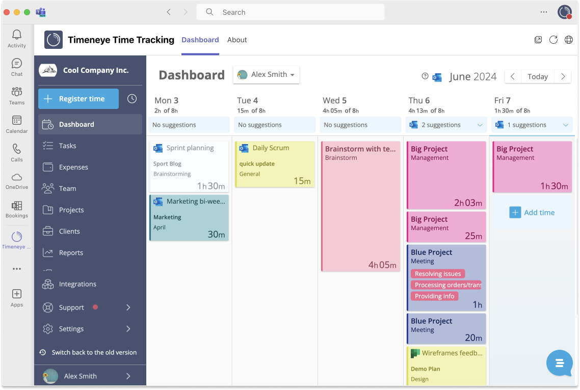Open Timeneye from the Teams left rail

pyautogui.click(x=16, y=240)
